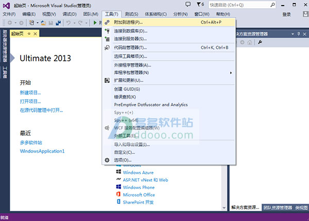
Task: Select 扩展和更新(U)... menu entry
Action: click(169, 80)
